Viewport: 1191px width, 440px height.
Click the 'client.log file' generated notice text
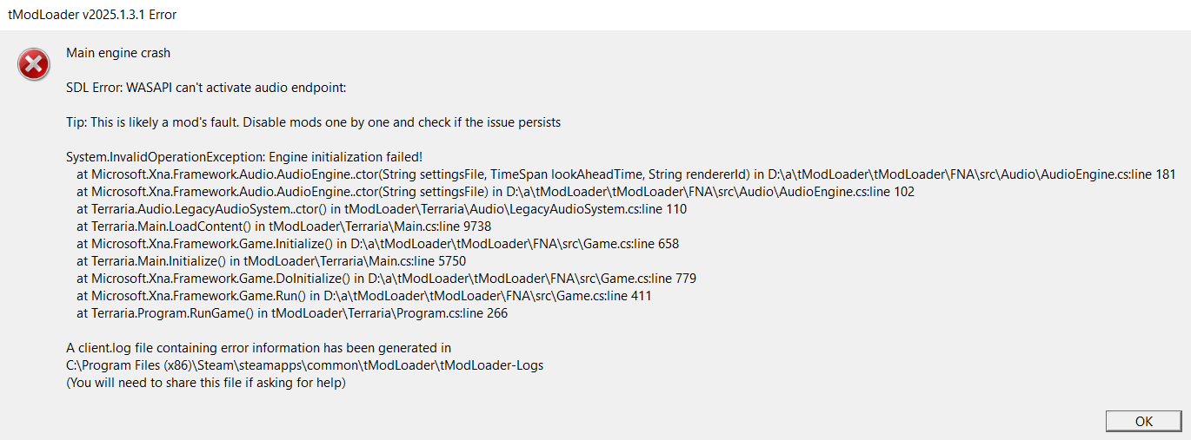point(258,348)
